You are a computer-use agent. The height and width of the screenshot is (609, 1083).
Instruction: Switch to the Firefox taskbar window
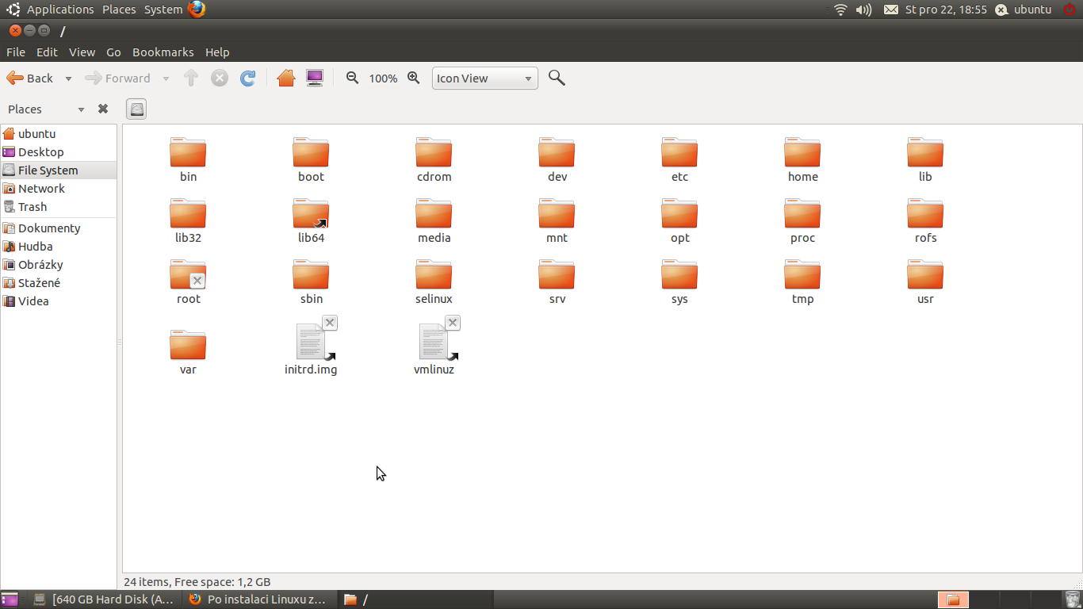pos(258,599)
